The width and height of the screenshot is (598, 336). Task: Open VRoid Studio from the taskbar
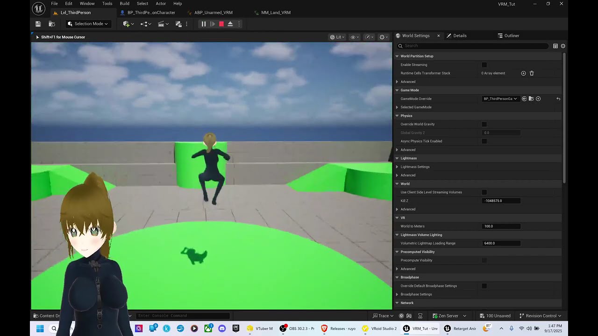point(380,329)
